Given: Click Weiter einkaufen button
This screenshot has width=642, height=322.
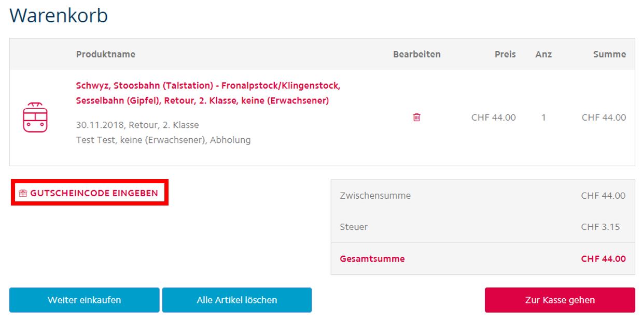Looking at the screenshot, I should [x=84, y=300].
